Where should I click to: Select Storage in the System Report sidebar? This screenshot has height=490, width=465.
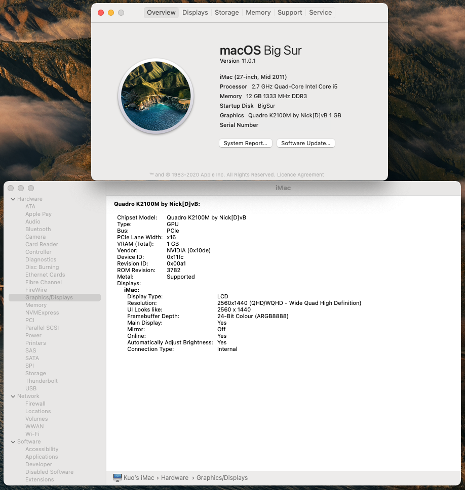point(35,373)
